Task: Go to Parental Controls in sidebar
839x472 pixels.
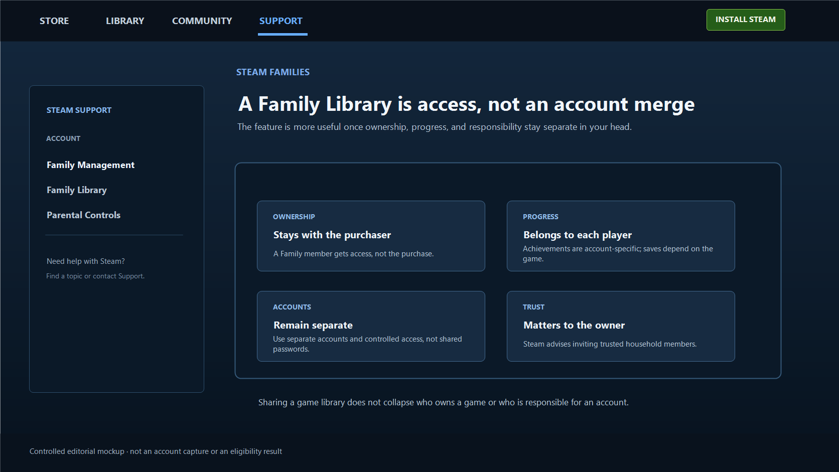Action: [83, 215]
